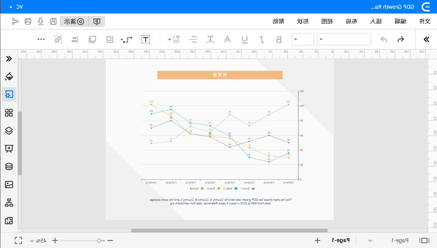This screenshot has height=248, width=437.
Task: Click the group objects icon
Action: tap(58, 39)
